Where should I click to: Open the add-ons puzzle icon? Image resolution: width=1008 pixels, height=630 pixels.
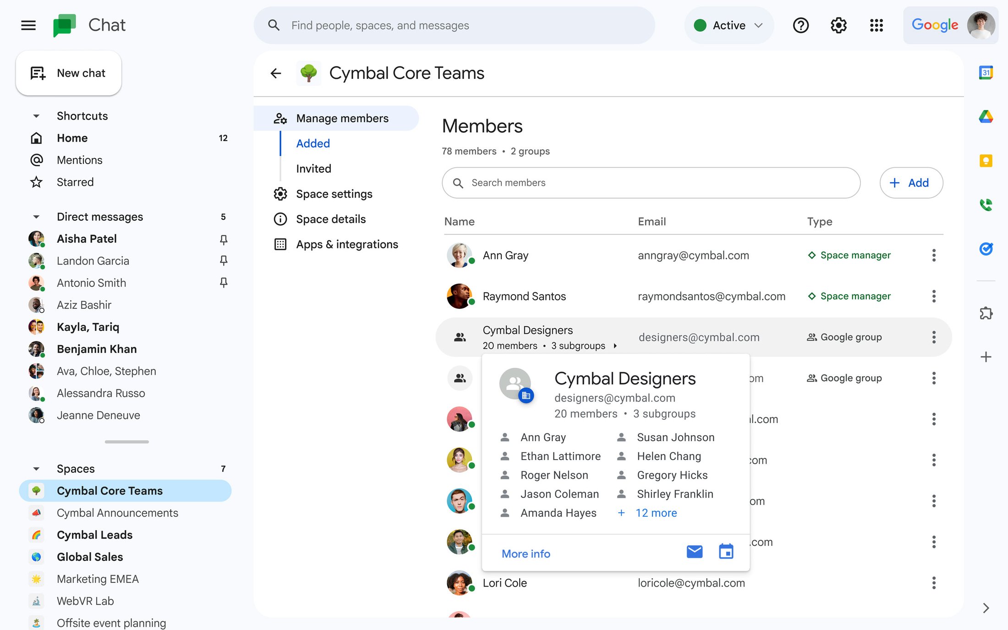click(986, 313)
